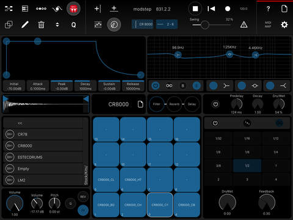Click the reverb Predelay knob
293x220 pixels.
pos(236,105)
